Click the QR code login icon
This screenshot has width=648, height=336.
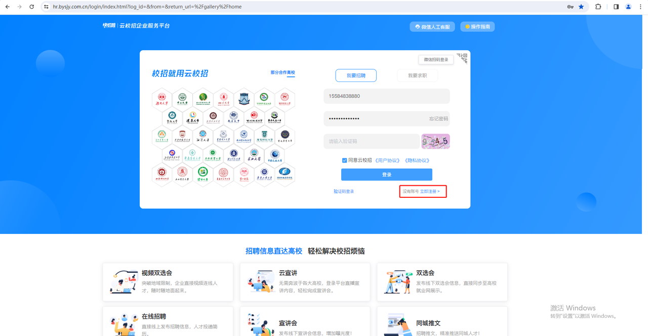tap(462, 58)
